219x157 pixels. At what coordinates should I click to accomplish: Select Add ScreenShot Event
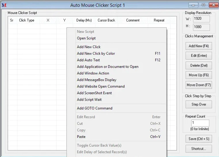pyautogui.click(x=94, y=93)
